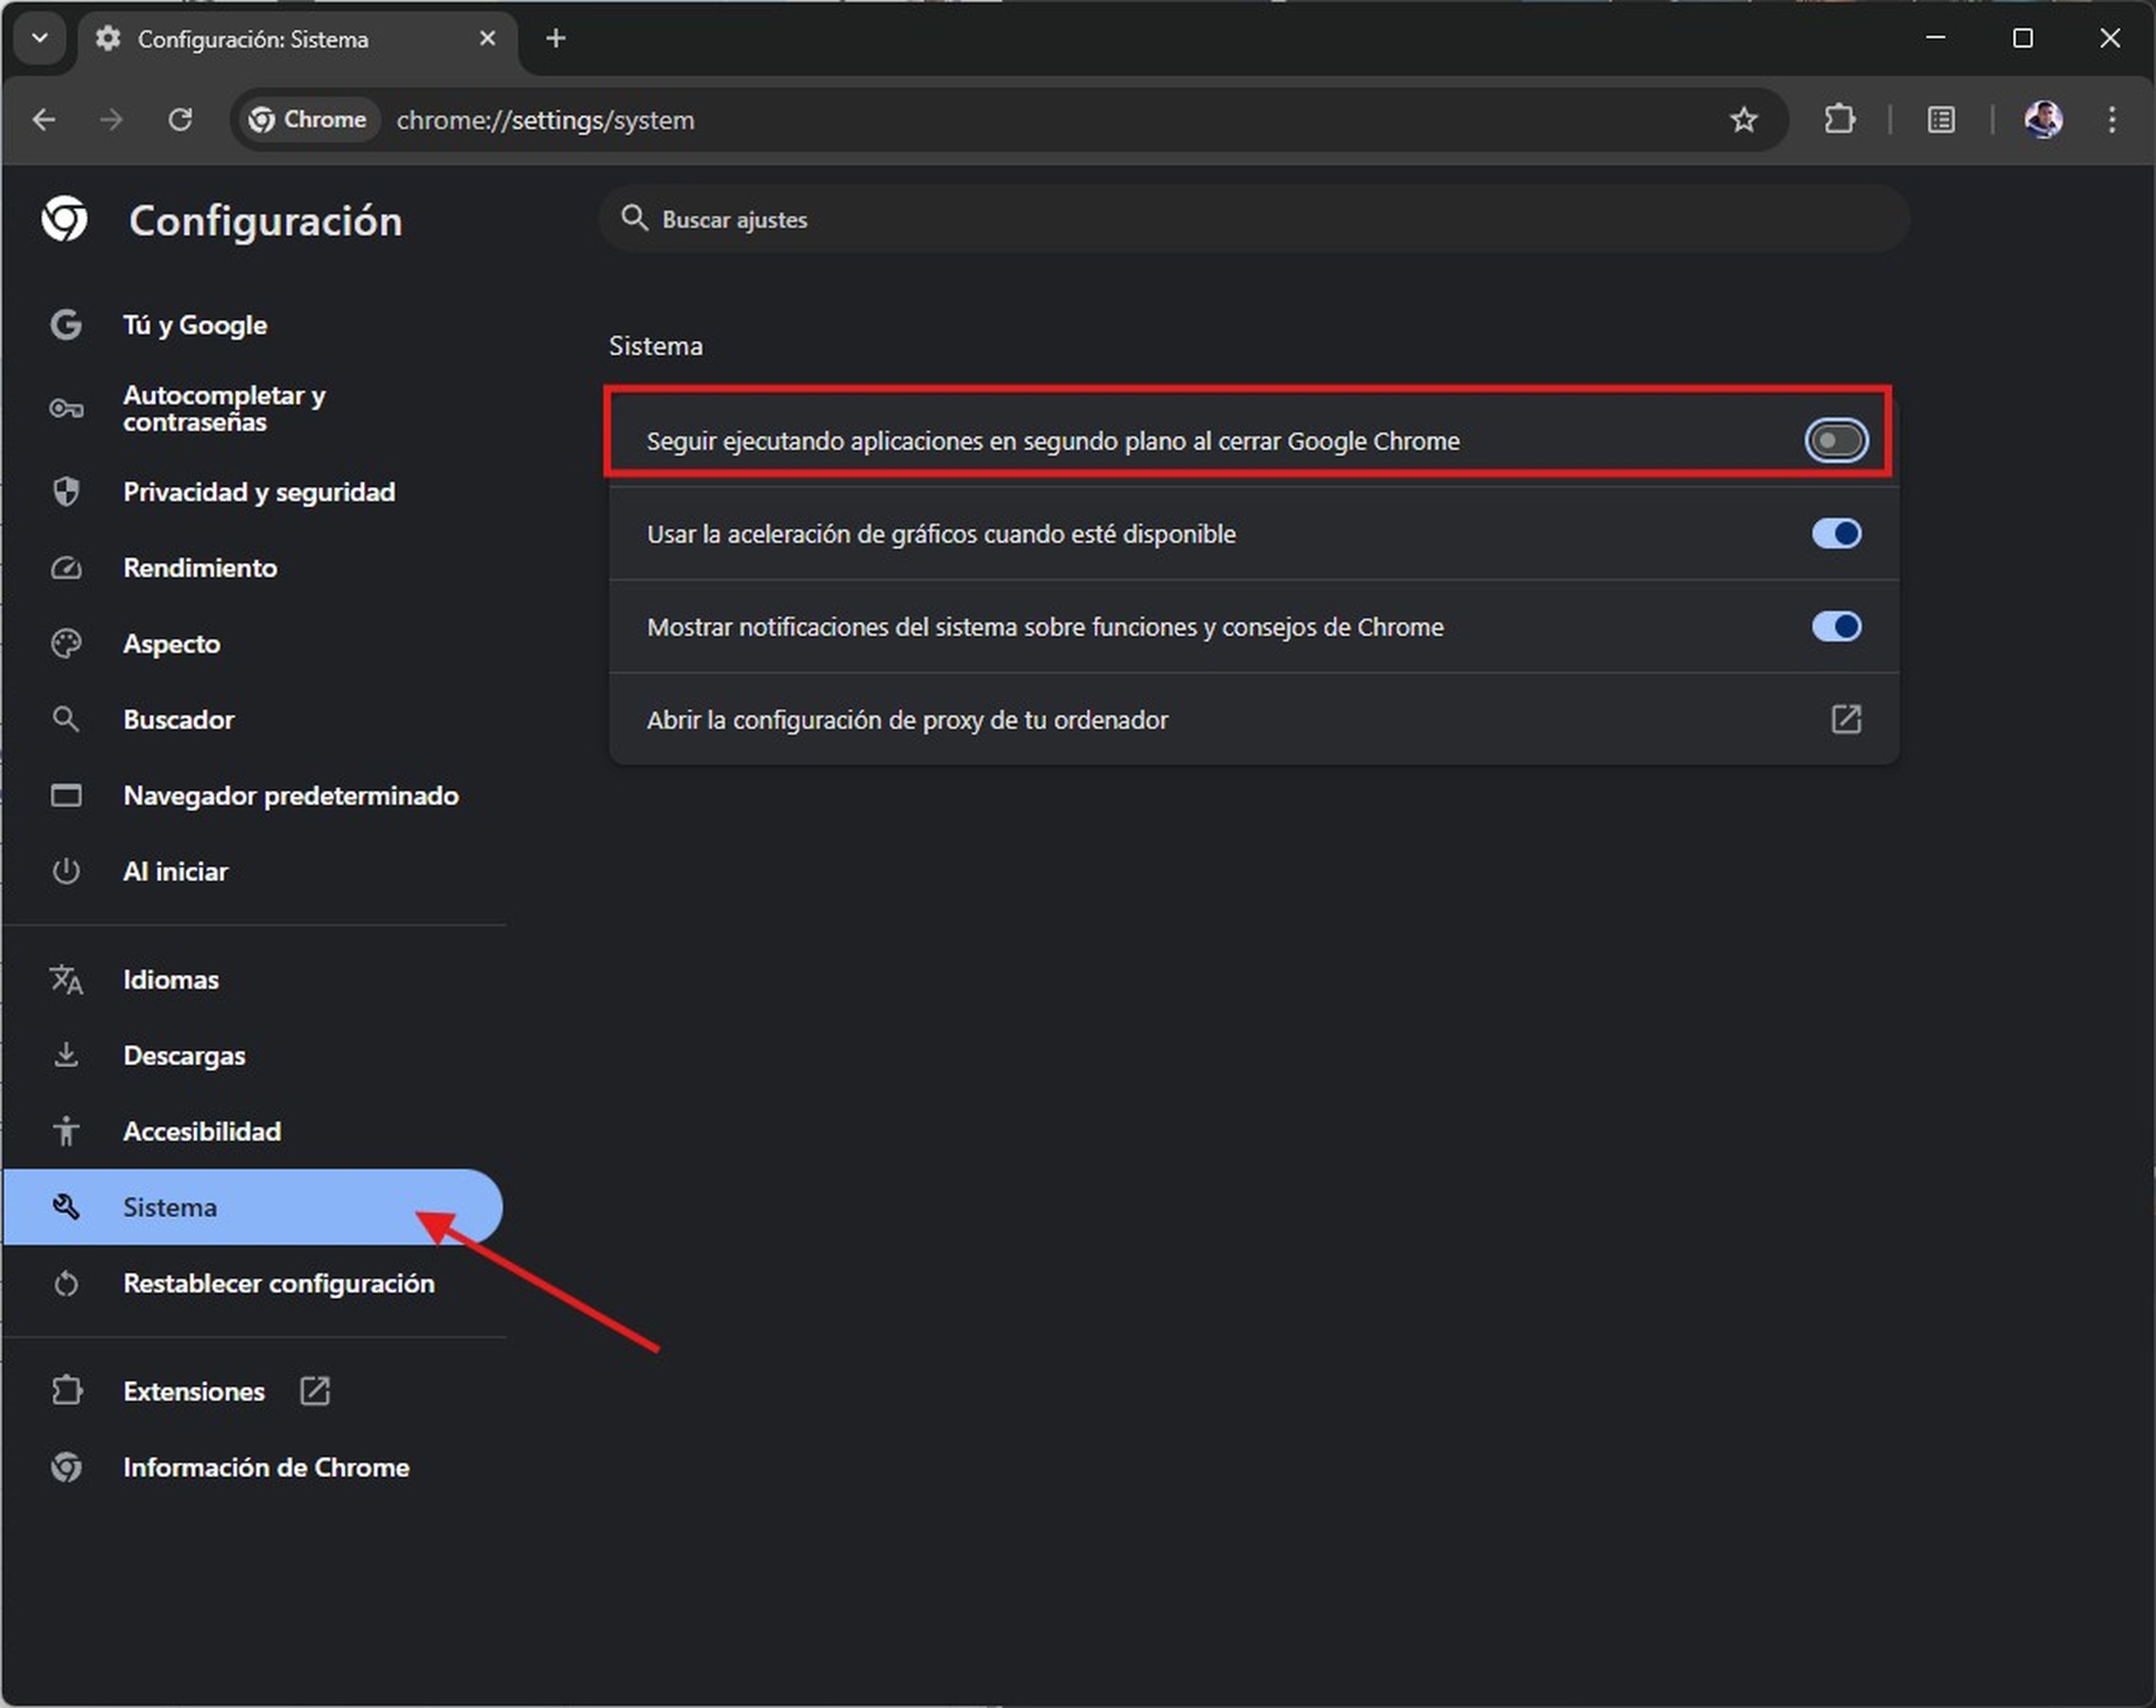Screen dimensions: 2156x1708
Task: Click the puzzle icon beside Extensiones
Action: (66, 1391)
